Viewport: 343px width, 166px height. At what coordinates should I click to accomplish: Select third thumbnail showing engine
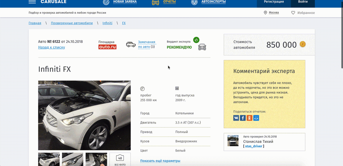(96, 159)
